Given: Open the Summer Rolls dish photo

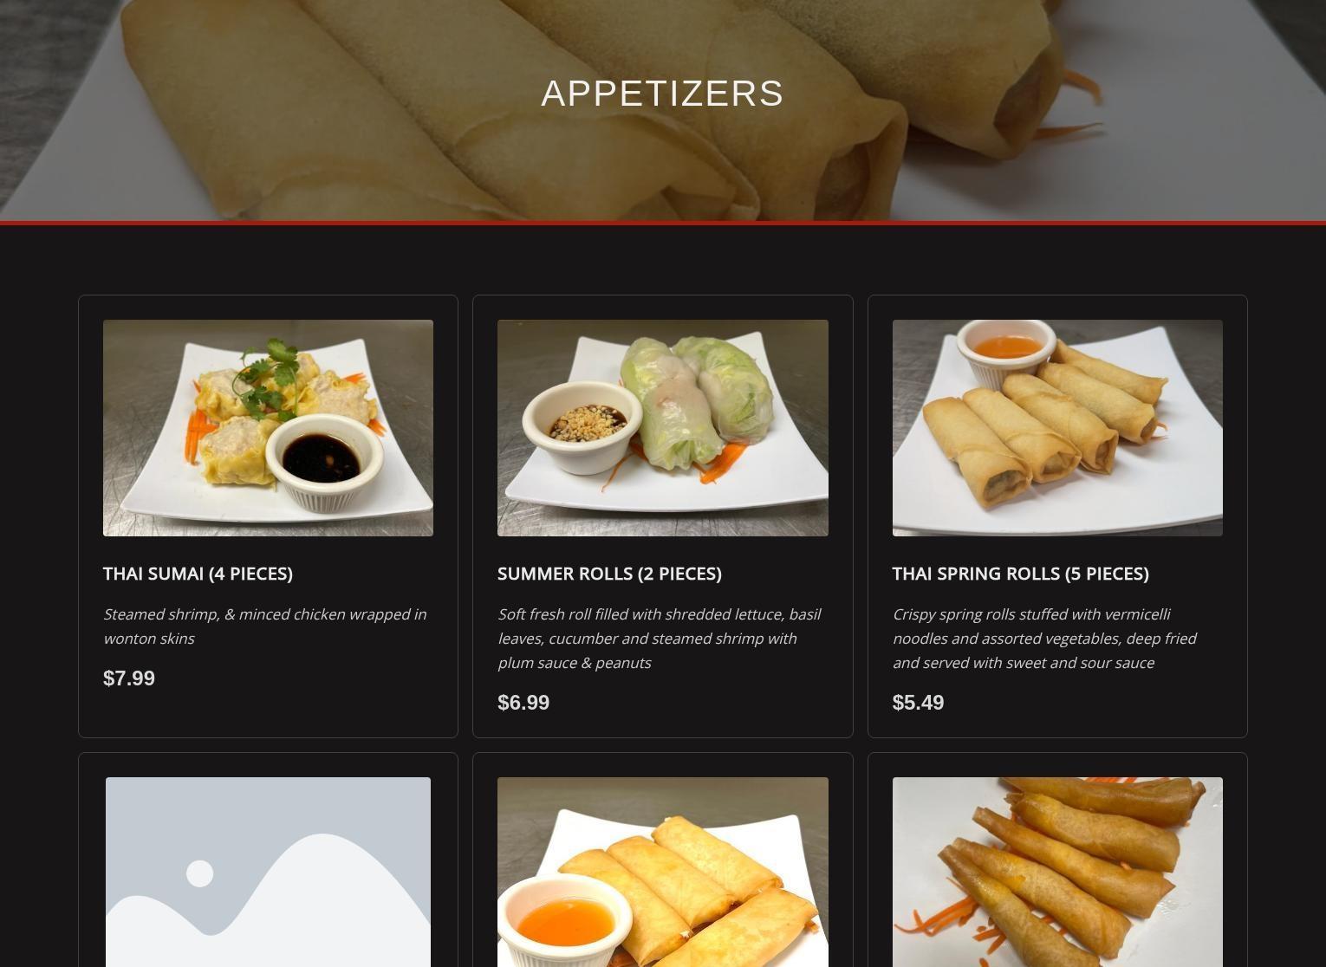Looking at the screenshot, I should [663, 428].
